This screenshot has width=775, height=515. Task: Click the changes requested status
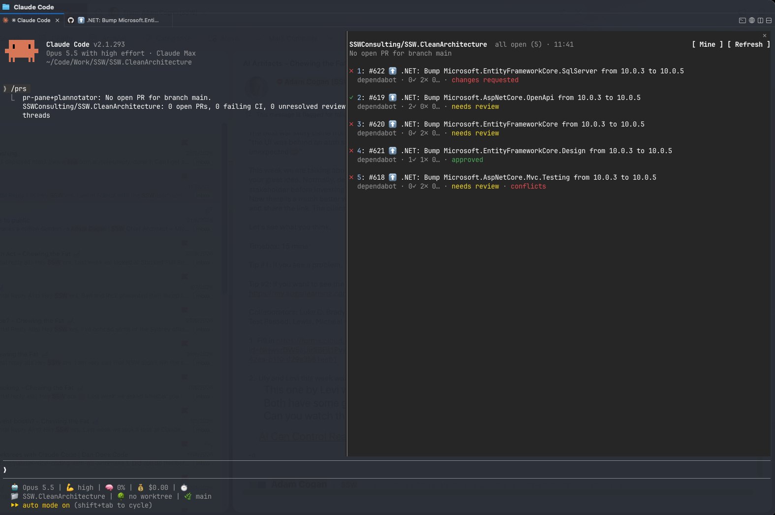485,80
